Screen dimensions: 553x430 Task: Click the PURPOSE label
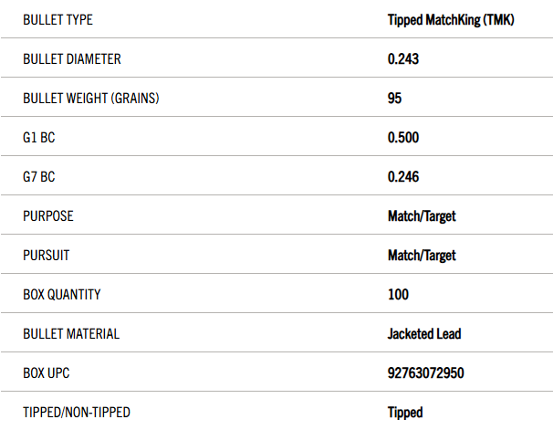48,215
